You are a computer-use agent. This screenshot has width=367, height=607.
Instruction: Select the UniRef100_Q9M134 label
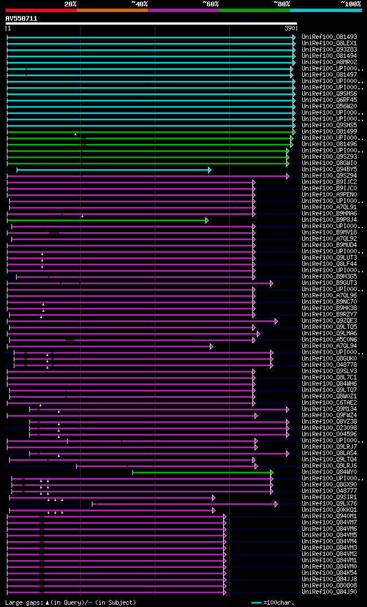tap(330, 409)
